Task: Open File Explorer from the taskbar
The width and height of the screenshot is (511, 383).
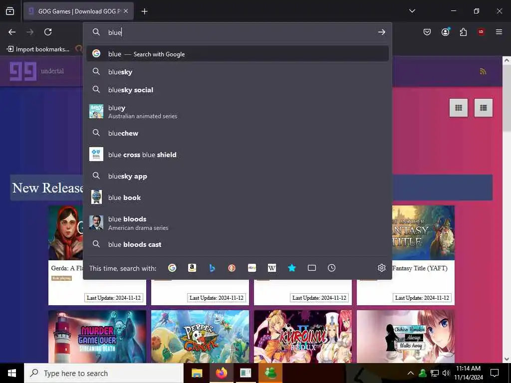Action: [x=197, y=373]
